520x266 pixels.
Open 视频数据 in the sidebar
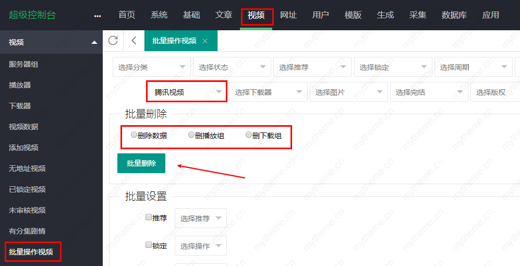tap(23, 127)
